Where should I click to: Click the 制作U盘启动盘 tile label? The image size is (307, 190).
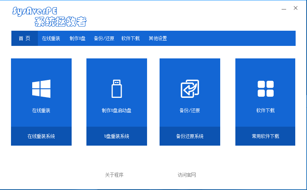coord(117,111)
